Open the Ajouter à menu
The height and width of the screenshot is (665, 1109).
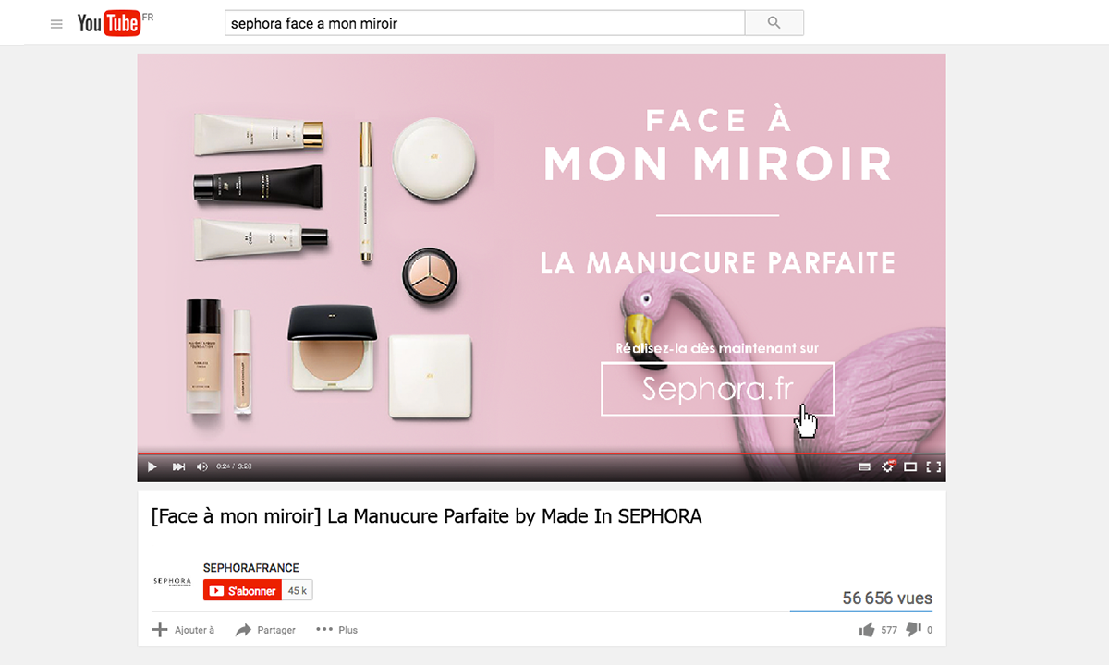pos(183,630)
